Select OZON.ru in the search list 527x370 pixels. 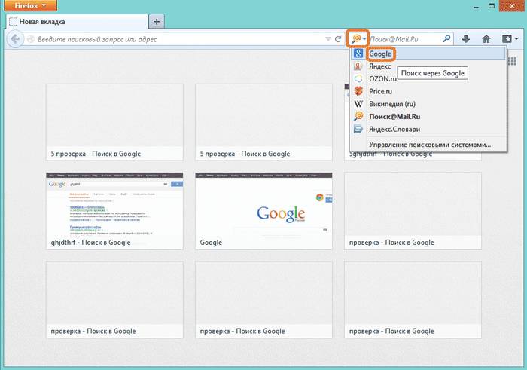point(382,78)
